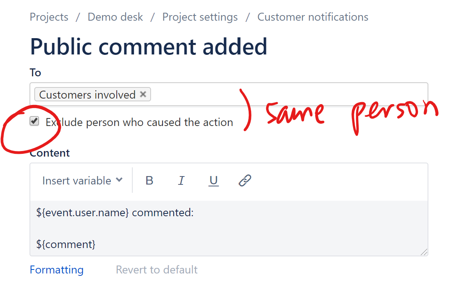This screenshot has width=475, height=283.
Task: Click the content box resize handle
Action: click(424, 252)
